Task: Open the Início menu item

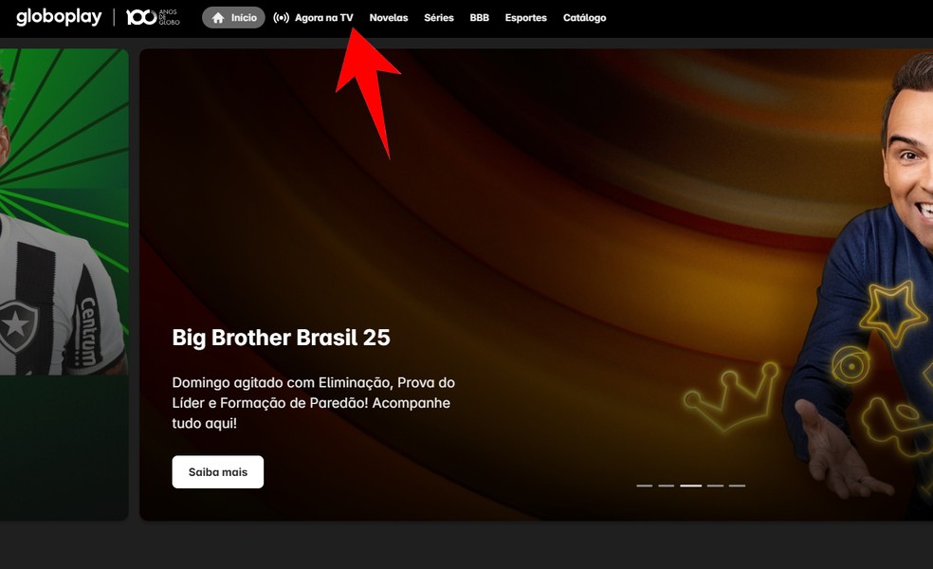Action: pyautogui.click(x=233, y=18)
